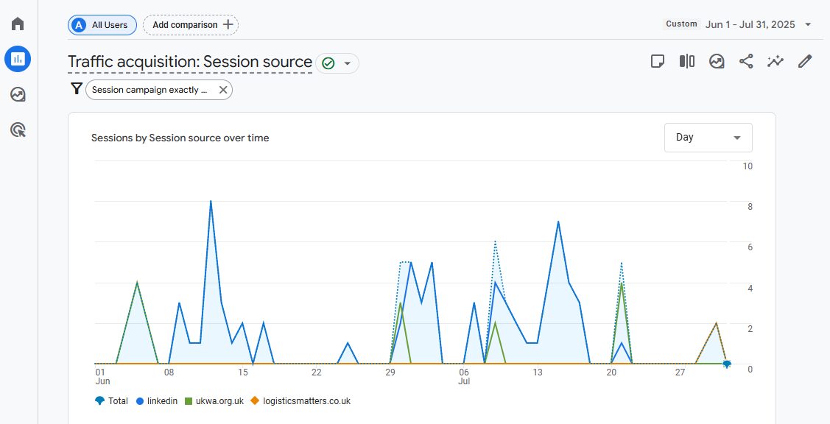Click the green checkmark data quality icon
830x424 pixels.
[x=328, y=63]
